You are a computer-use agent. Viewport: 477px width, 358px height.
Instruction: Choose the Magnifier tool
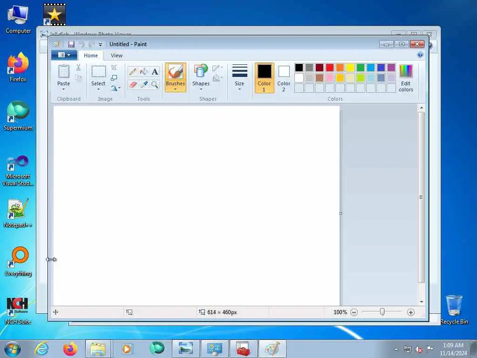click(x=155, y=84)
